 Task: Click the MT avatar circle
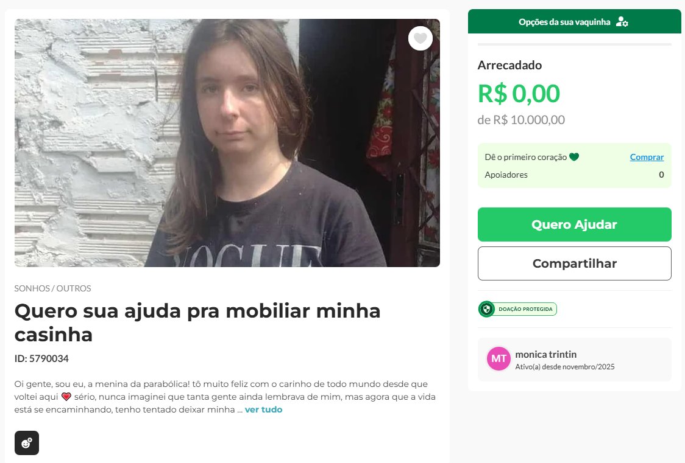(499, 358)
